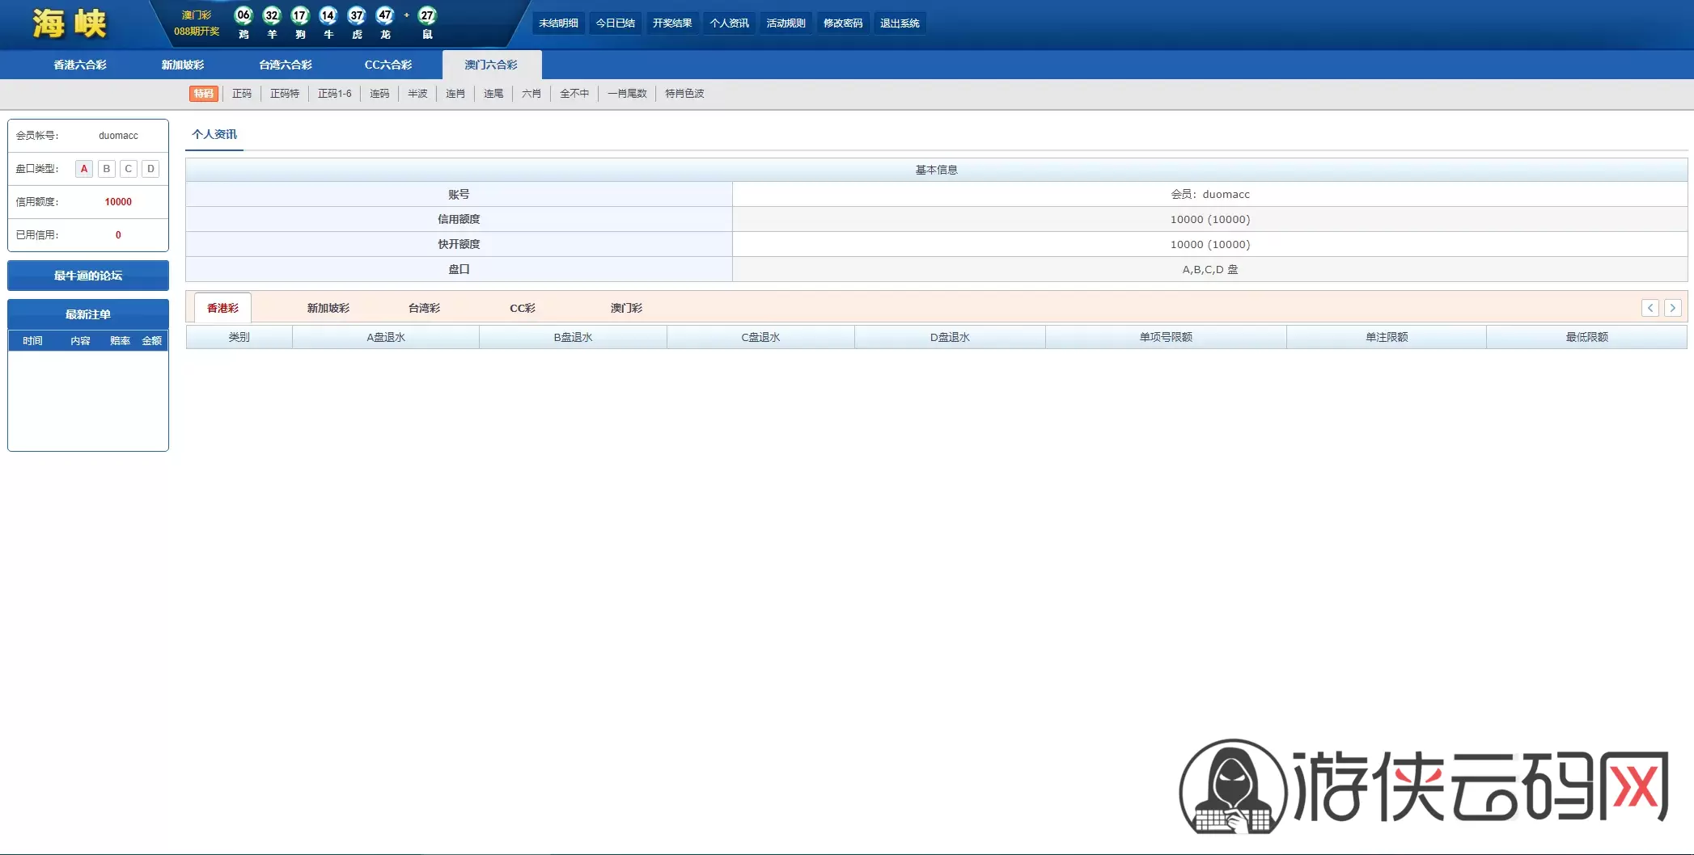Select 香港彩 rebate tab

point(223,308)
